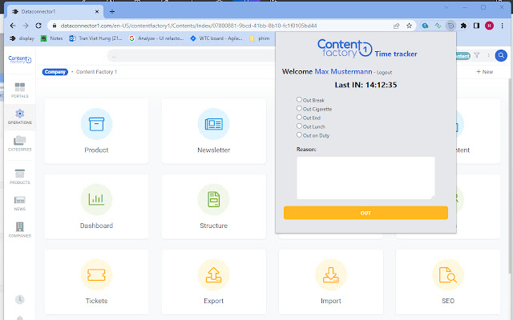Expand the tab search dropdown arrow

[446, 7]
